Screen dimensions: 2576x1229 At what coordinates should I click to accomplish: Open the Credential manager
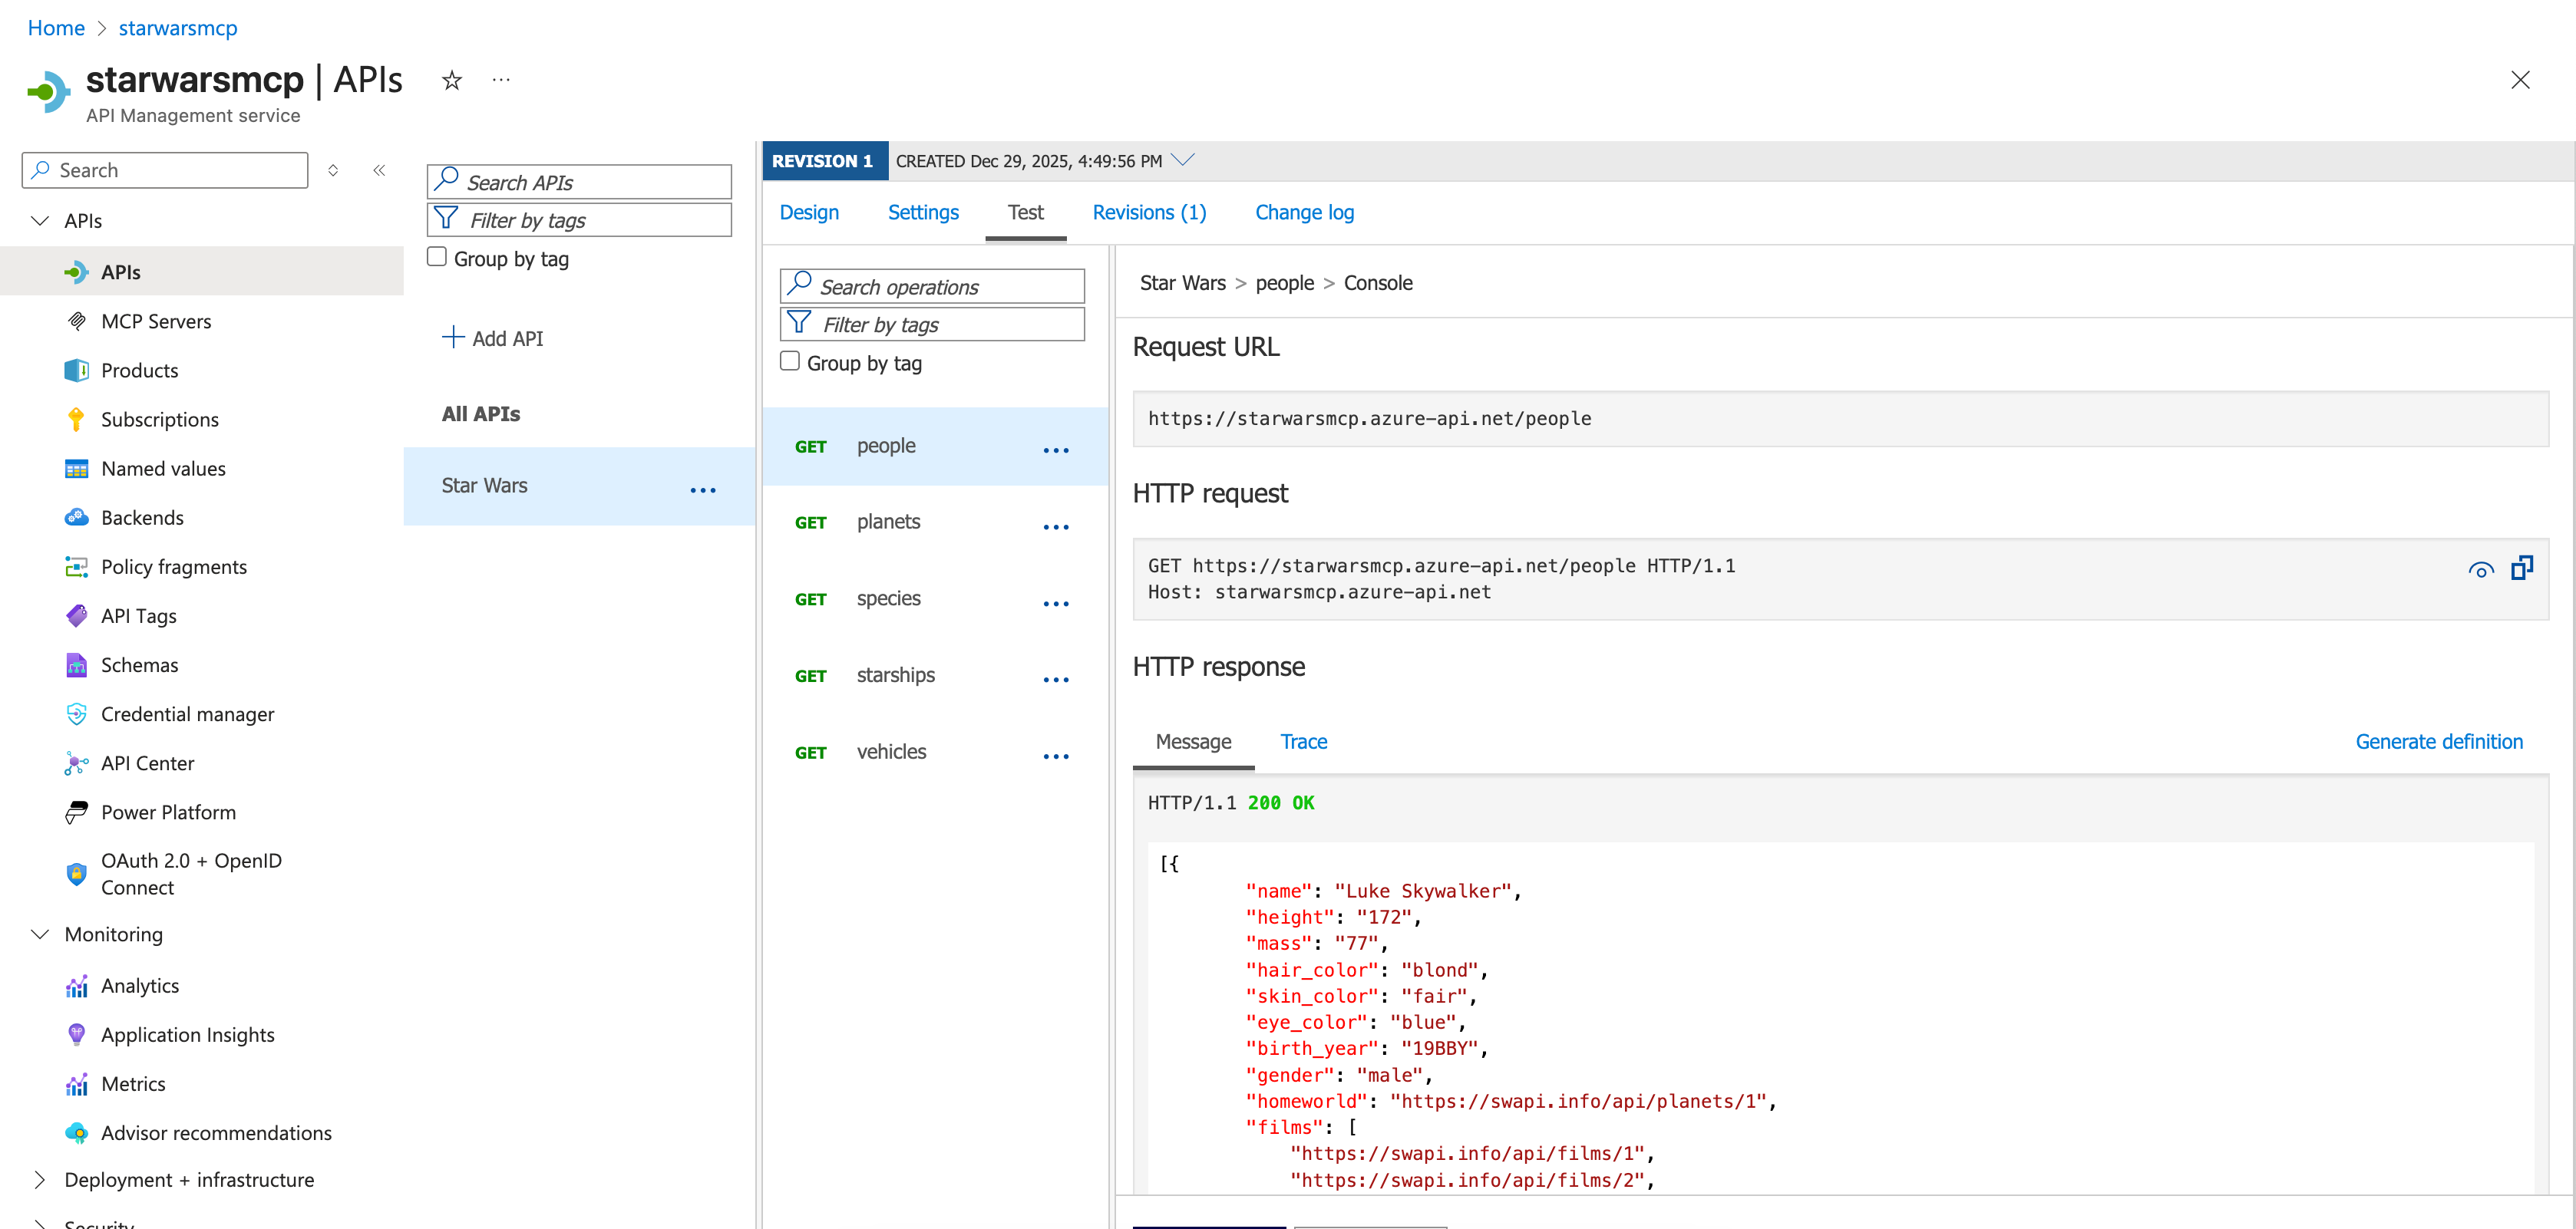(x=187, y=713)
